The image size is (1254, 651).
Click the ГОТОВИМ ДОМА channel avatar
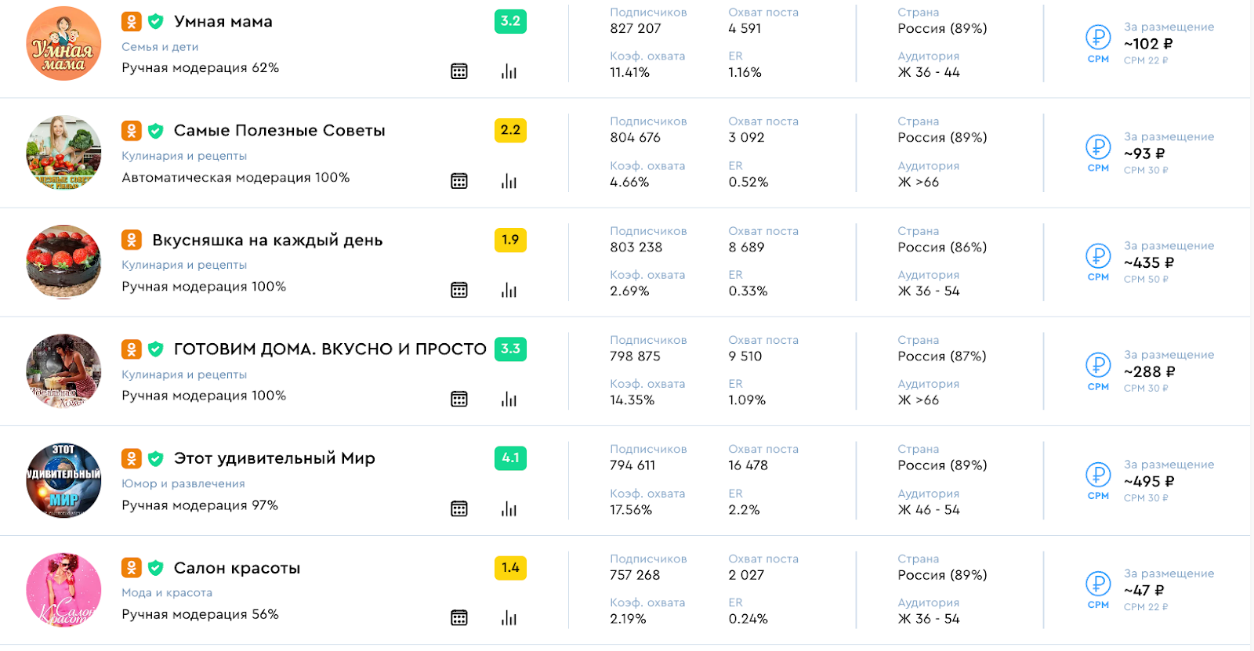63,371
